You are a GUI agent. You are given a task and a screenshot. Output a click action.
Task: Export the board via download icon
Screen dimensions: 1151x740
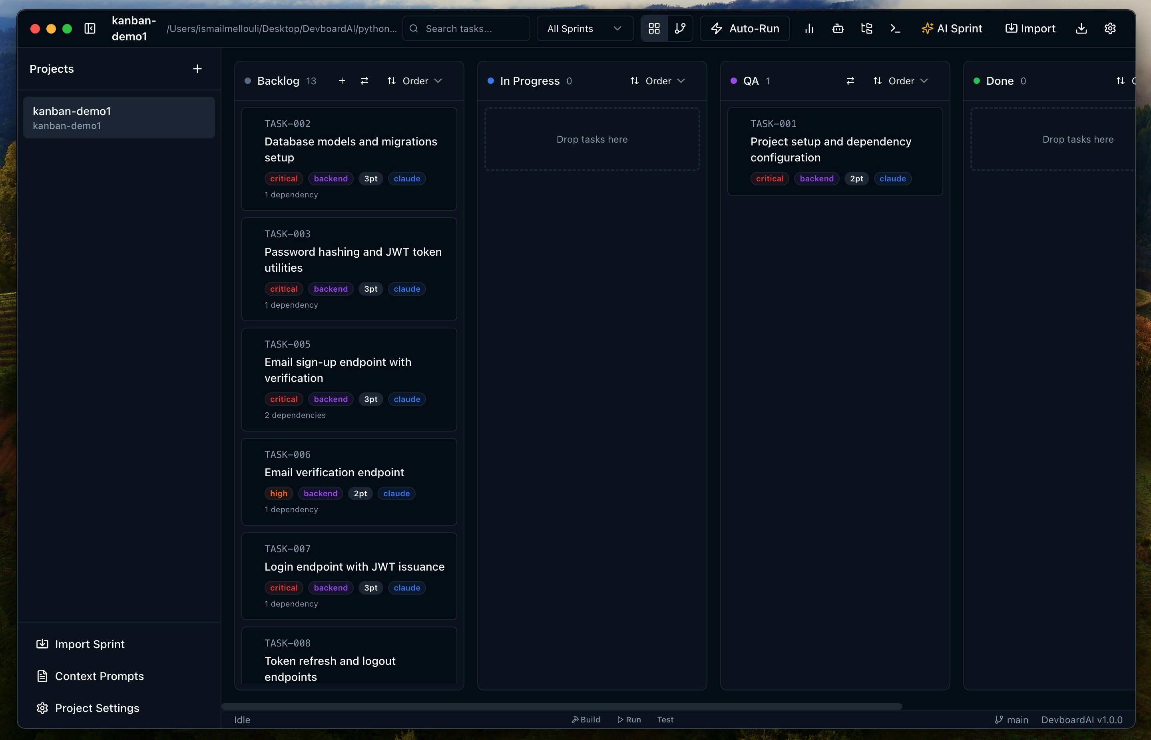tap(1081, 28)
